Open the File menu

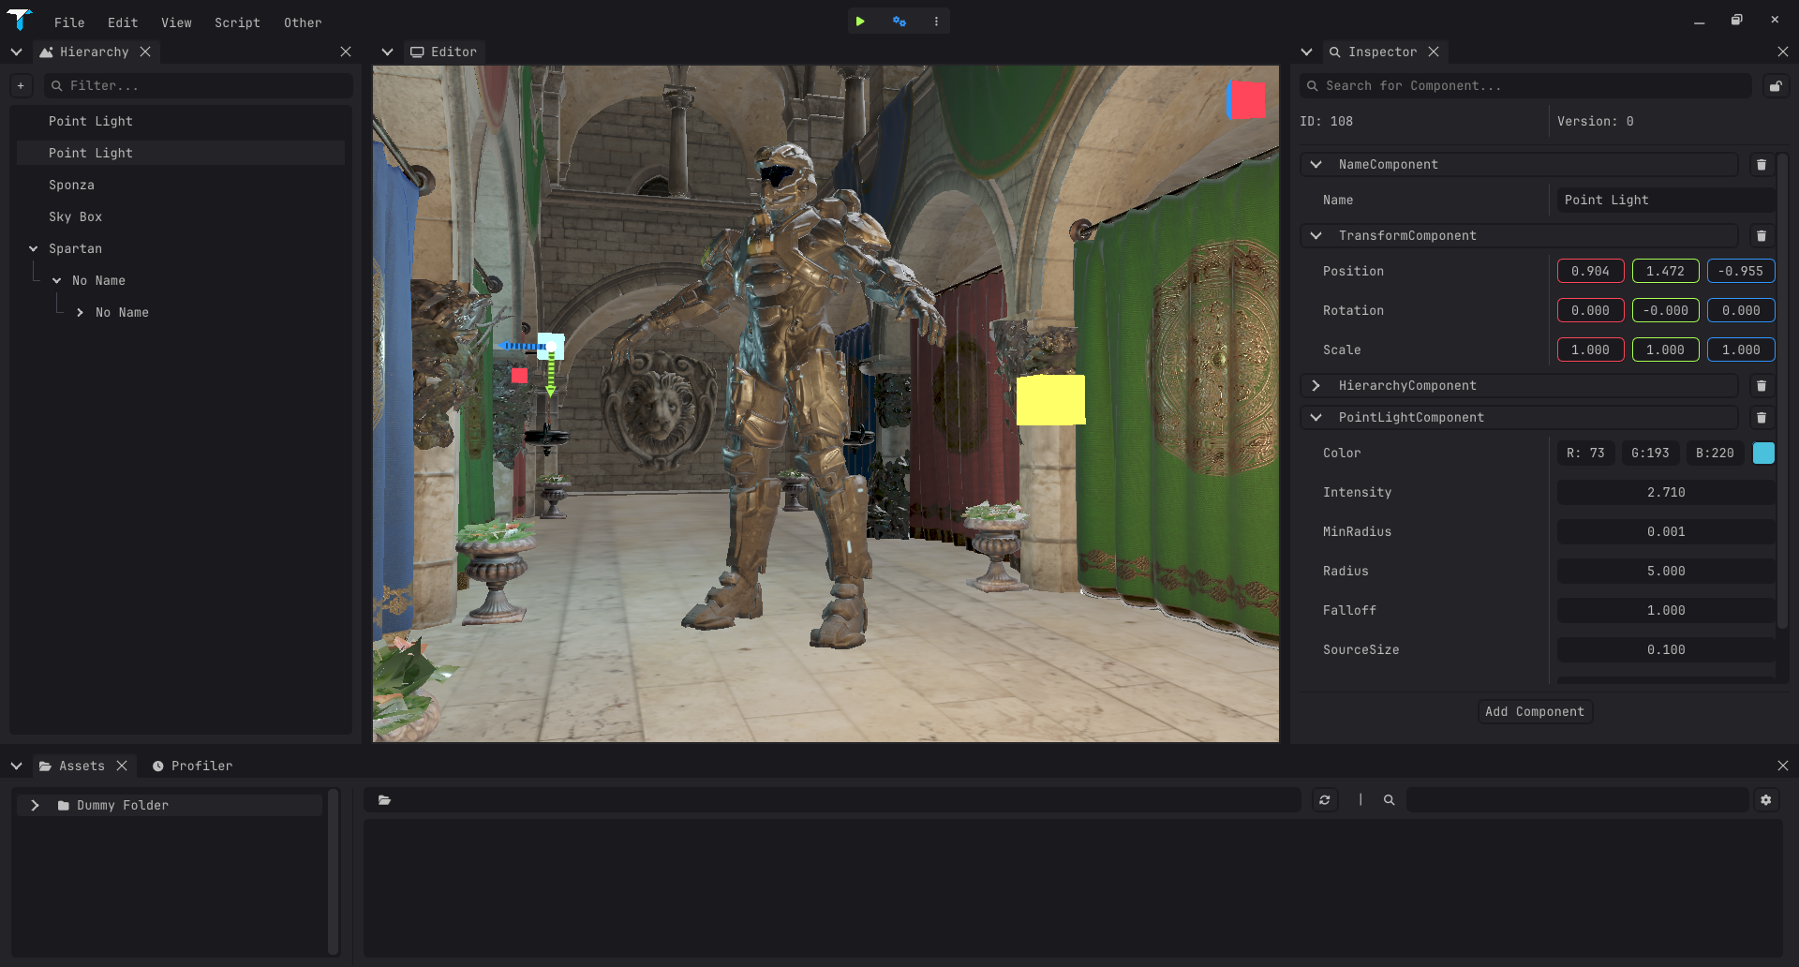tap(69, 22)
